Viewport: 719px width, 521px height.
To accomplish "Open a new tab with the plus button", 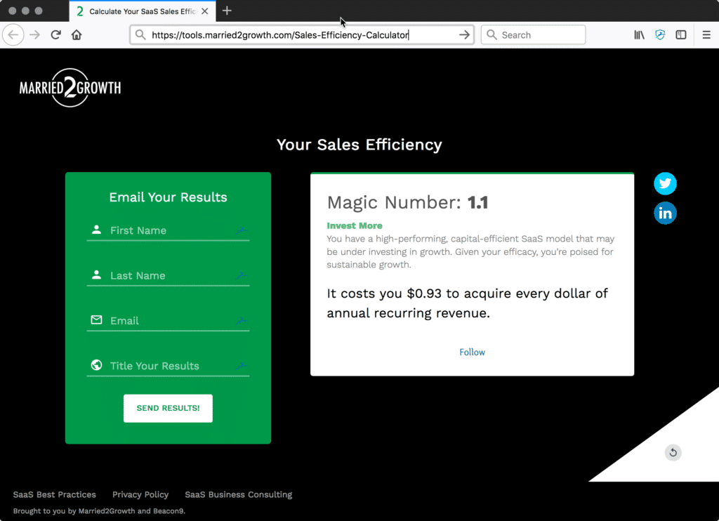I will coord(227,11).
